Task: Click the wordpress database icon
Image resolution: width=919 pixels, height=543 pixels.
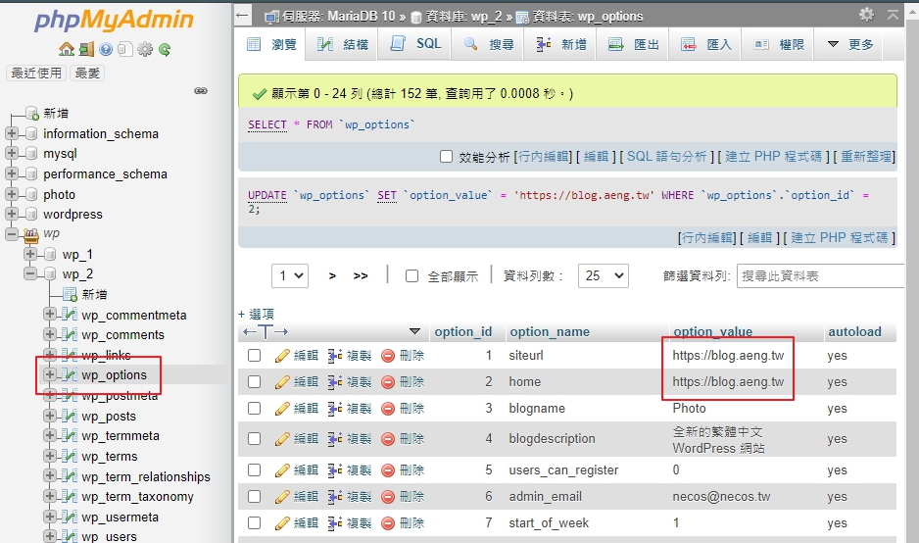Action: pyautogui.click(x=31, y=214)
